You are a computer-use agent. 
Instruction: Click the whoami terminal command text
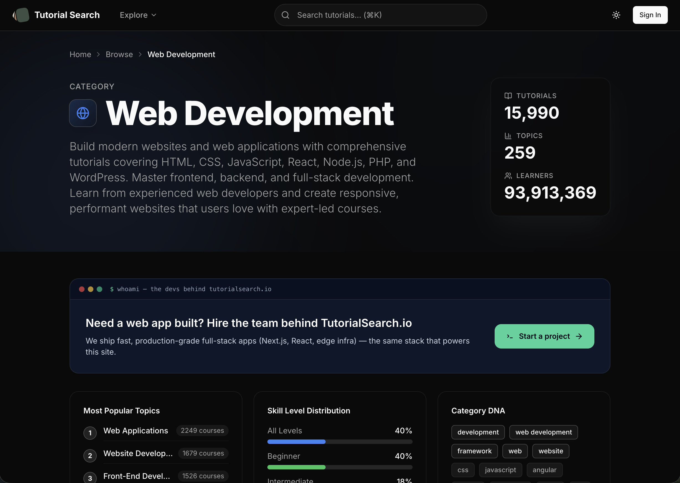(194, 289)
